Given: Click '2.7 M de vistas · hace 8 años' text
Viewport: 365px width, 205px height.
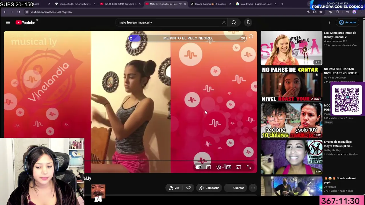Looking at the screenshot, I should click(x=340, y=46).
